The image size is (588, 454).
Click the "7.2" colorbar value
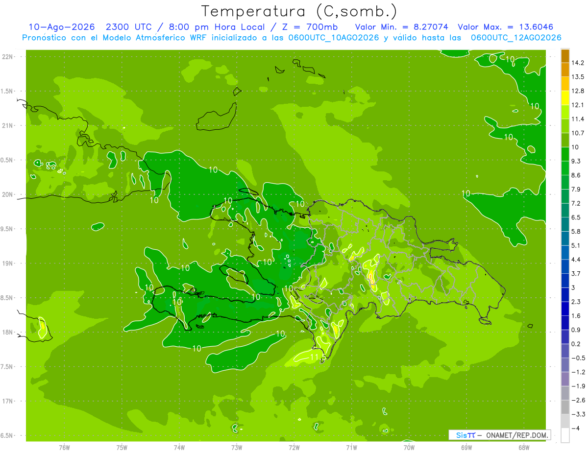point(576,203)
